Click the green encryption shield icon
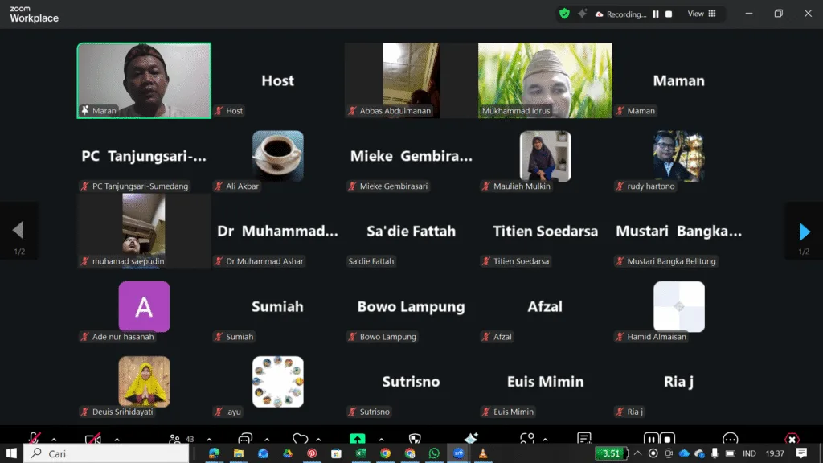 coord(564,14)
